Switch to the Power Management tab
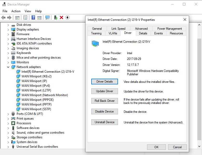This screenshot has height=155, width=202. point(170,29)
